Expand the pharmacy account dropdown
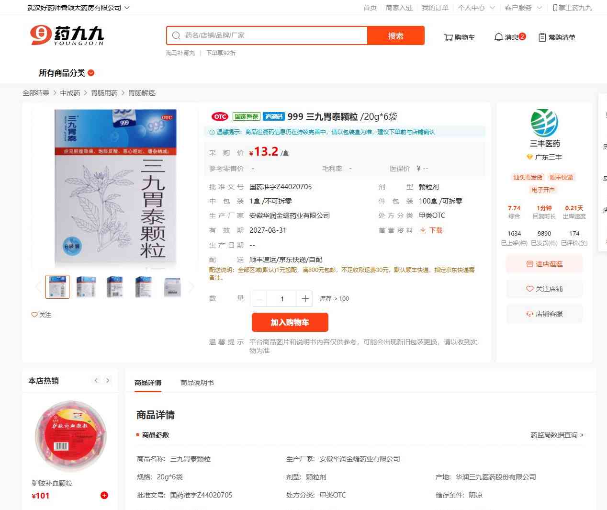The image size is (607, 510). [x=79, y=8]
